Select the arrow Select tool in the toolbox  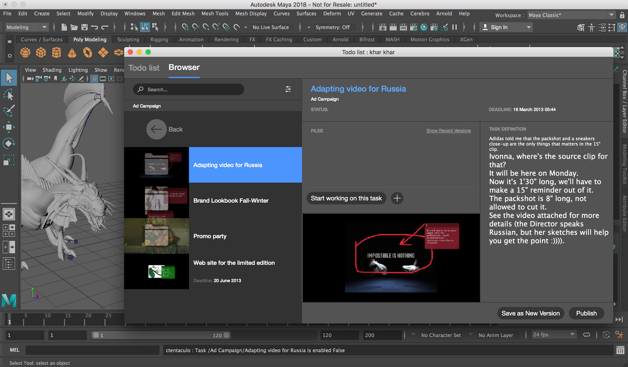[x=9, y=78]
